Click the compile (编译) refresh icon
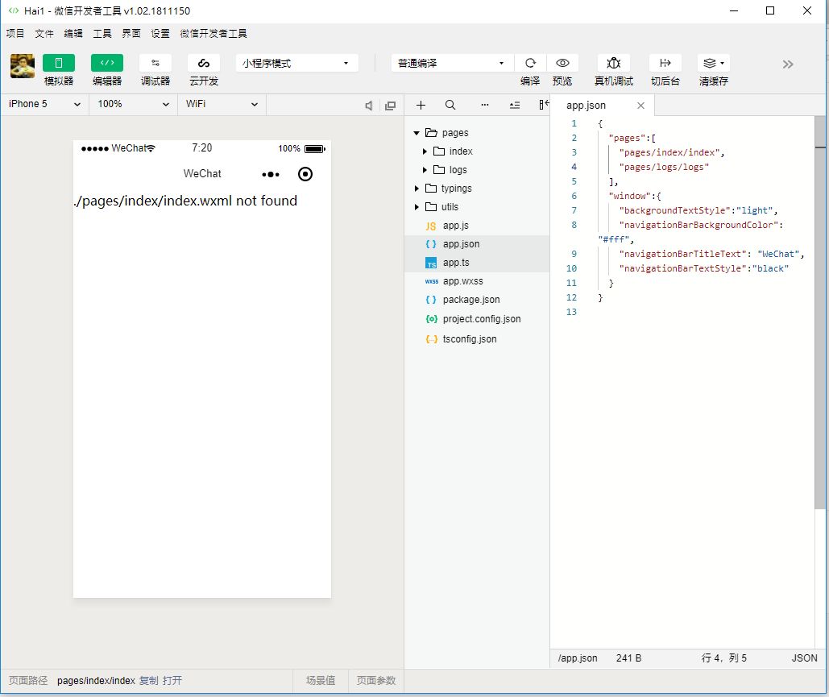 coord(530,63)
